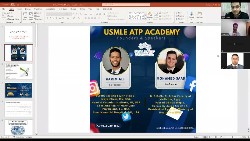
Task: Click Clear All Formatting icon
Action: pos(81,14)
